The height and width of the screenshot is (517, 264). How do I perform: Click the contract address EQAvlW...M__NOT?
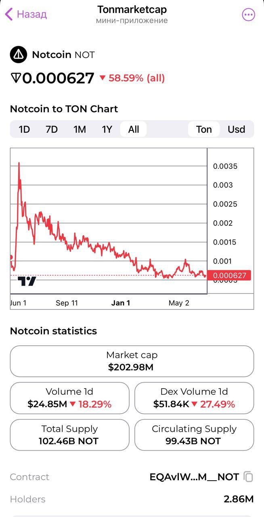(194, 477)
